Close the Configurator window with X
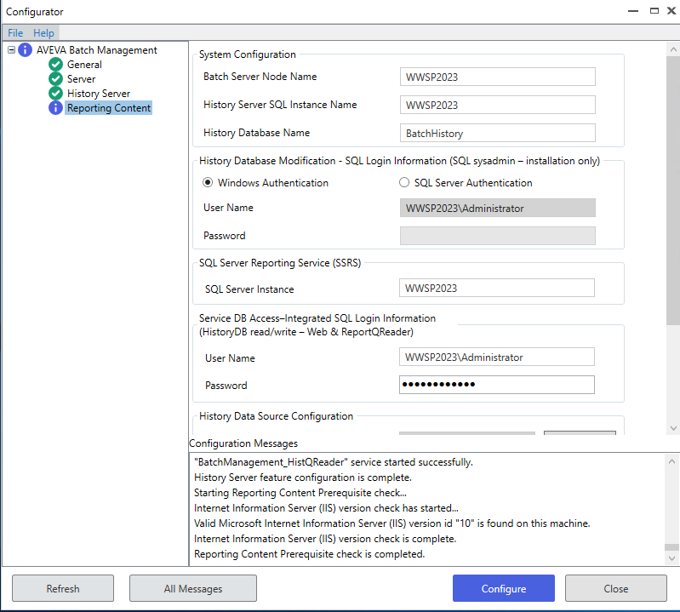The width and height of the screenshot is (680, 612). point(671,11)
